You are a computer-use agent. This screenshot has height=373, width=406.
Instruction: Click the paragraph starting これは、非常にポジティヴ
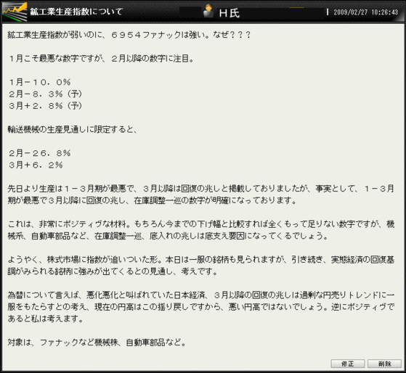click(201, 230)
